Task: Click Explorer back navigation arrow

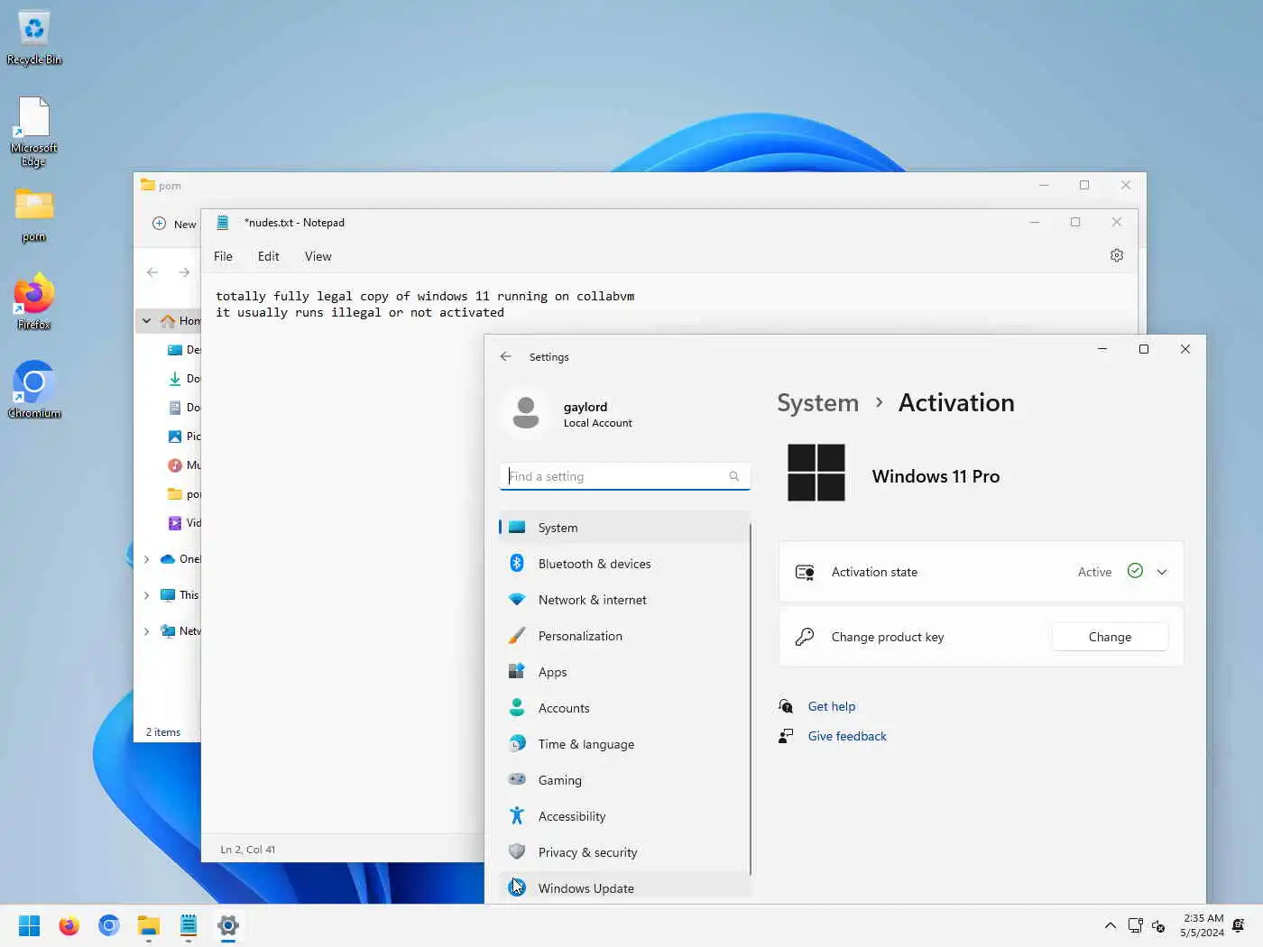Action: click(152, 272)
